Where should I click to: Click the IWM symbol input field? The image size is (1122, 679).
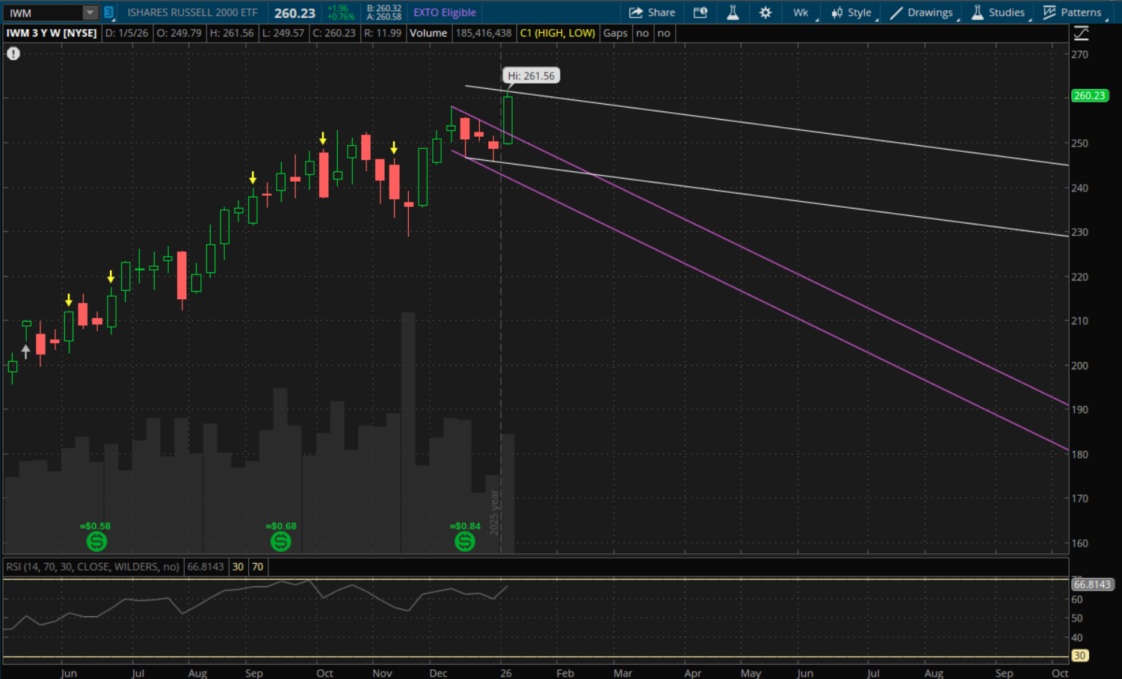click(x=43, y=13)
